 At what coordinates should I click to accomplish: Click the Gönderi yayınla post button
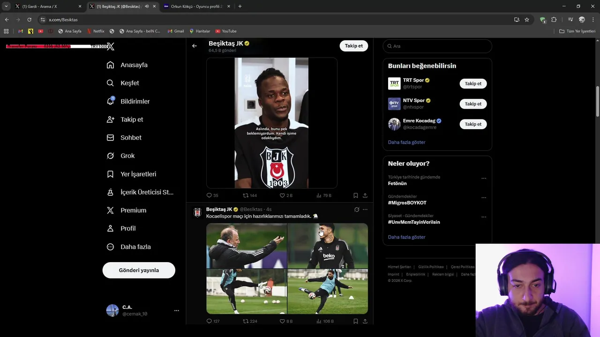click(x=139, y=270)
